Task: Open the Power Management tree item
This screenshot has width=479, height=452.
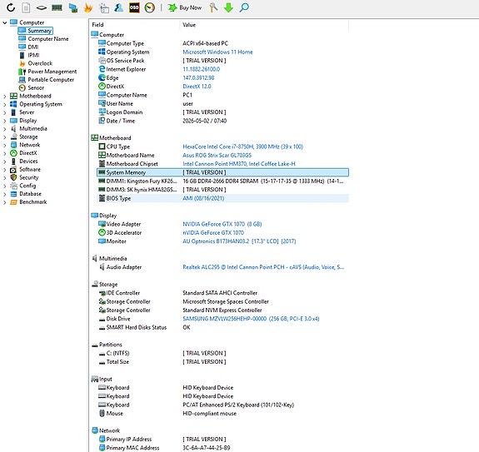Action: 52,72
